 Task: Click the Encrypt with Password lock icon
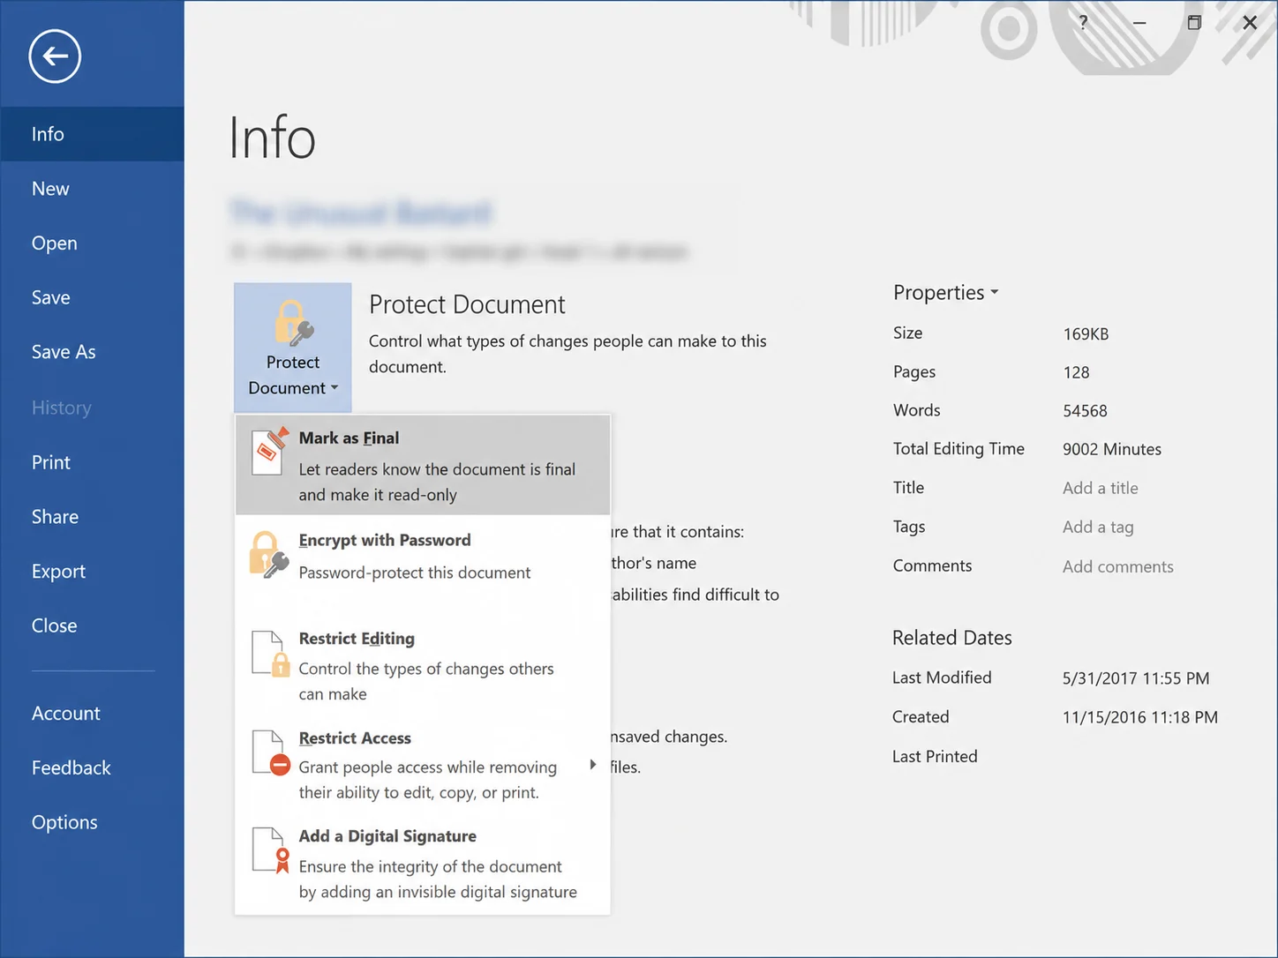(x=268, y=555)
